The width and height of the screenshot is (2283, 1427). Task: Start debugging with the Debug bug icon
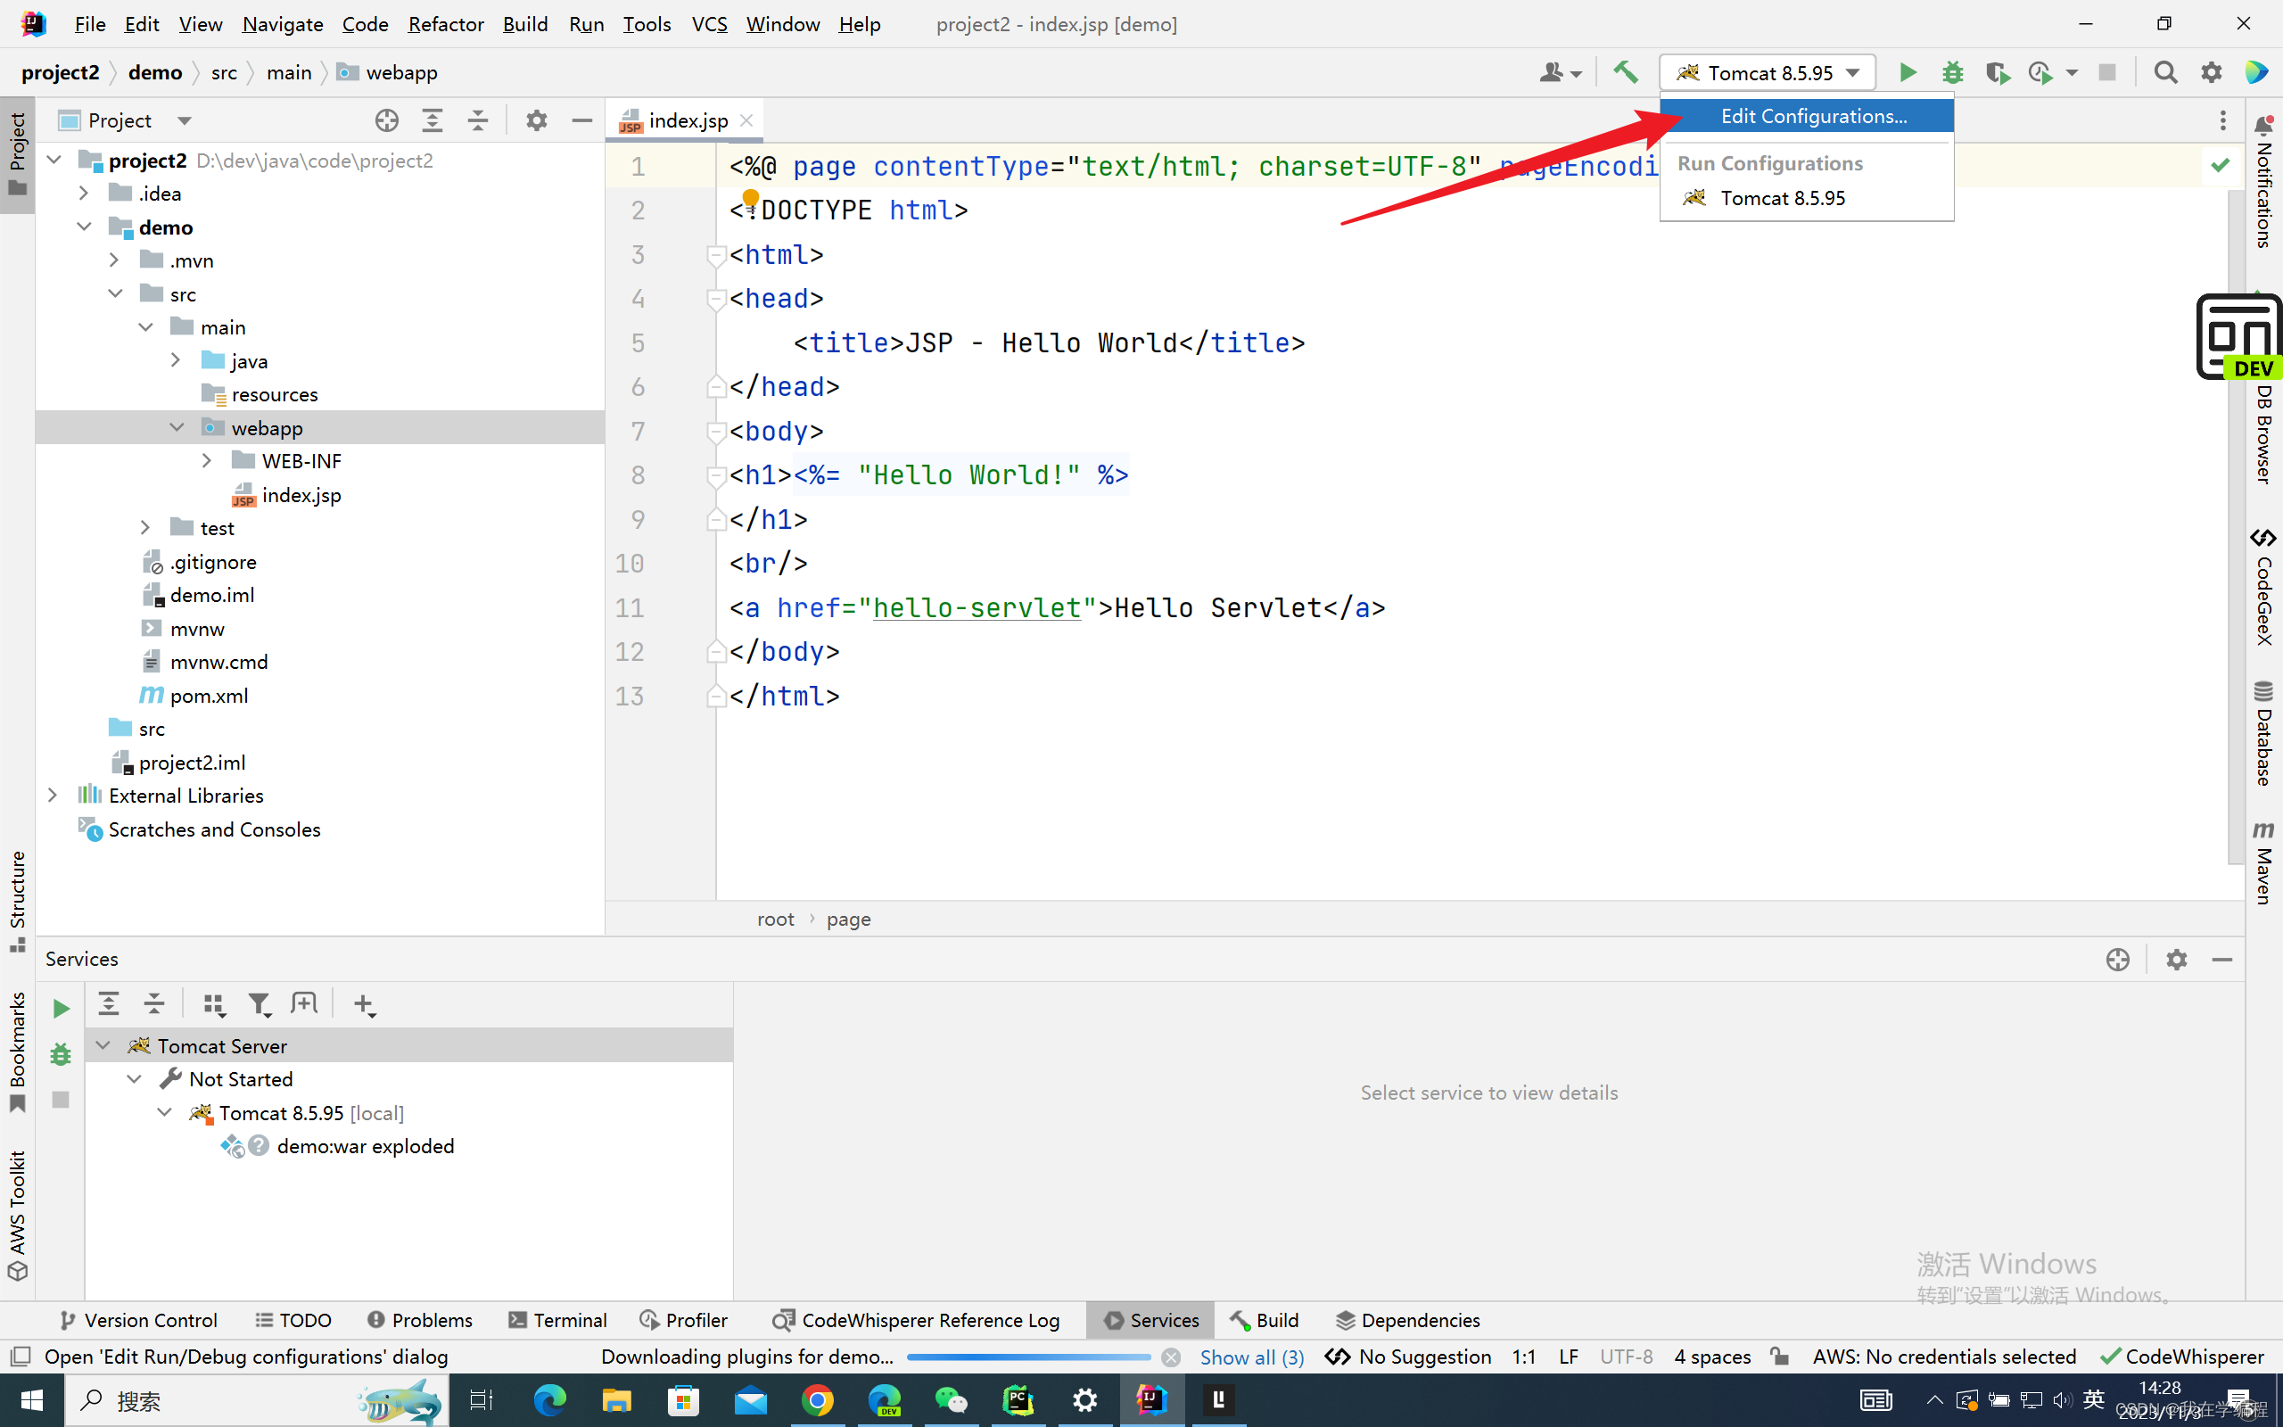tap(1952, 72)
